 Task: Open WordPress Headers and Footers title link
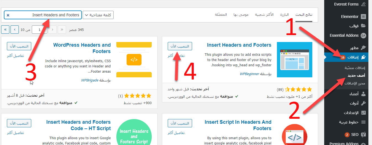tap(82, 48)
